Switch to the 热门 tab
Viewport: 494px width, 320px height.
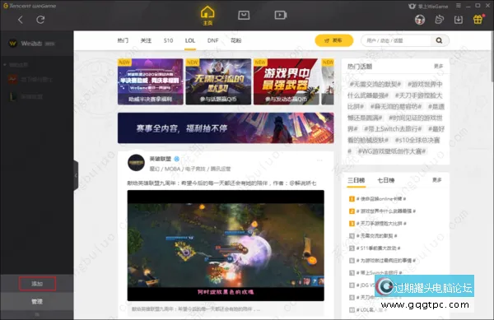click(123, 40)
